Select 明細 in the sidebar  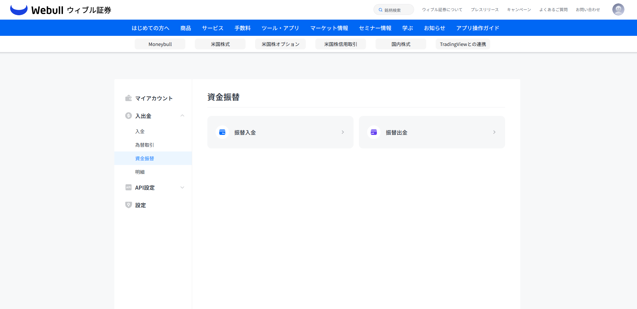(x=140, y=172)
